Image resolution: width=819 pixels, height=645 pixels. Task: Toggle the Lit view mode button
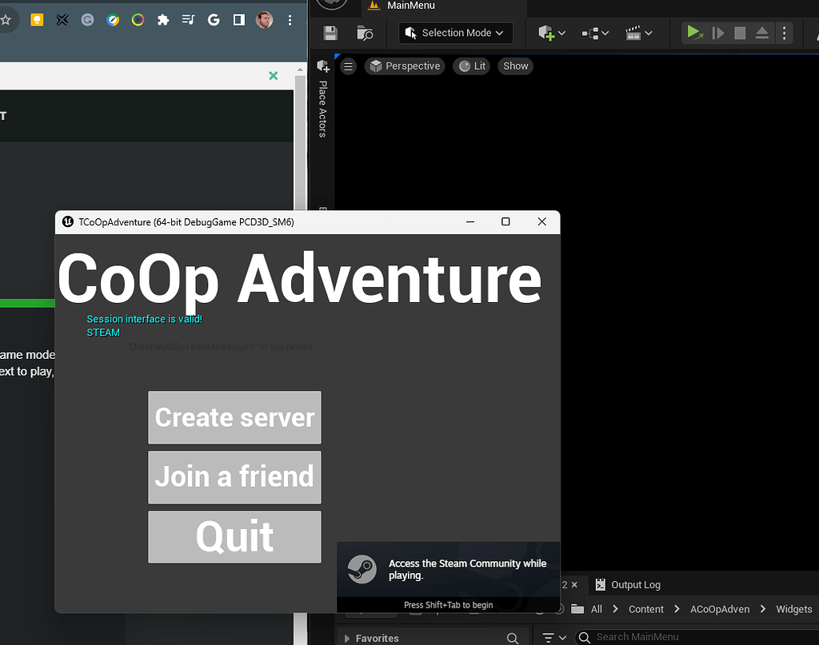coord(471,66)
